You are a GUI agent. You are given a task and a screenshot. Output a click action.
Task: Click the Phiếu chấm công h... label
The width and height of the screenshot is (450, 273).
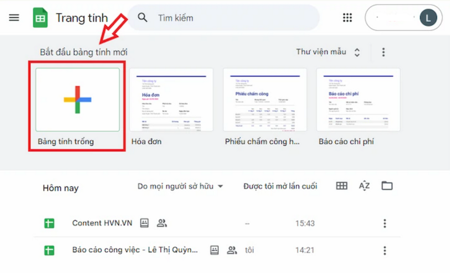(x=262, y=141)
